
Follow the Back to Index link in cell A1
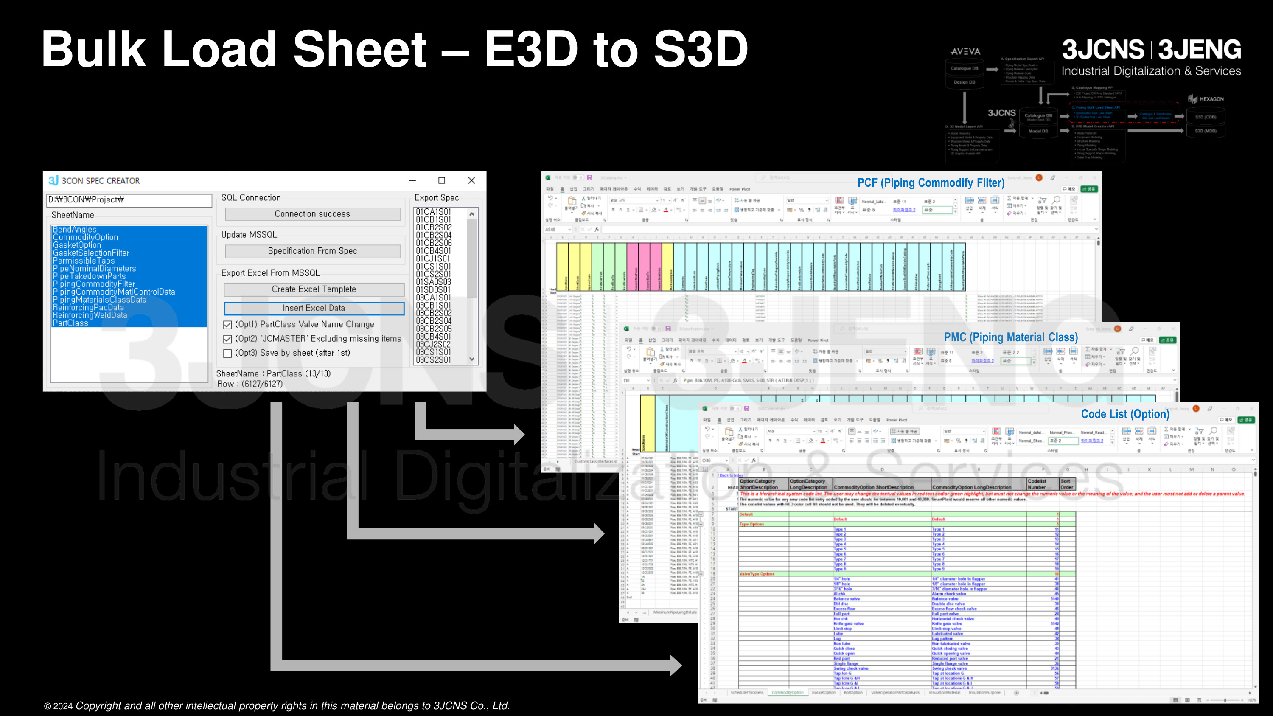tap(730, 475)
